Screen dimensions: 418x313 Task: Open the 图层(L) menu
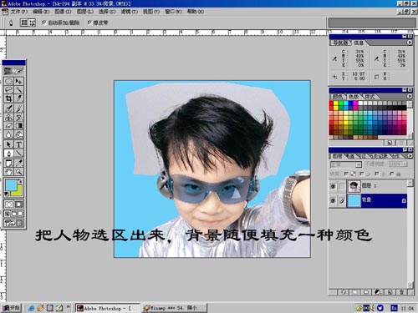pyautogui.click(x=85, y=12)
